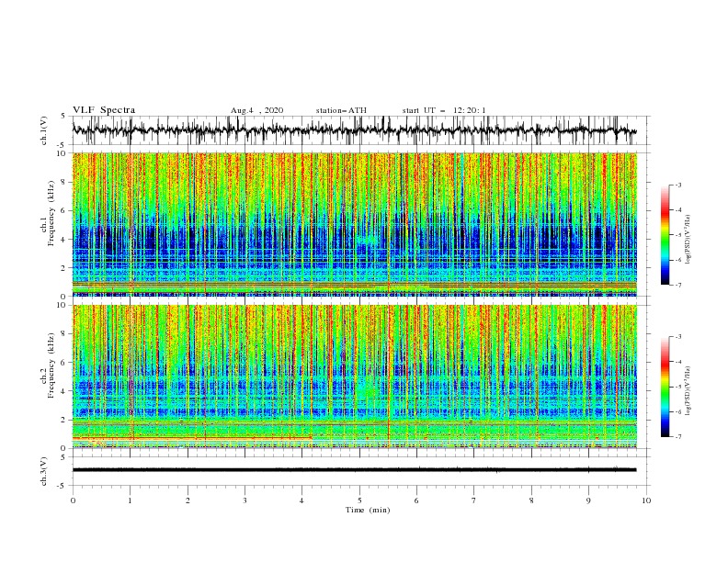This screenshot has width=728, height=562.
Task: Select the "start UT = 12:20: 1" text
Action: point(444,110)
